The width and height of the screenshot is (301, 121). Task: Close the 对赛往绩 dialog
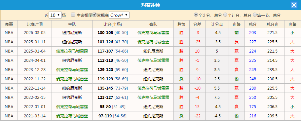pos(294,5)
